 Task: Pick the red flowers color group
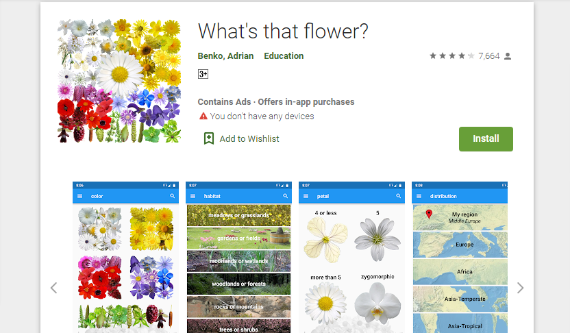tap(99, 277)
